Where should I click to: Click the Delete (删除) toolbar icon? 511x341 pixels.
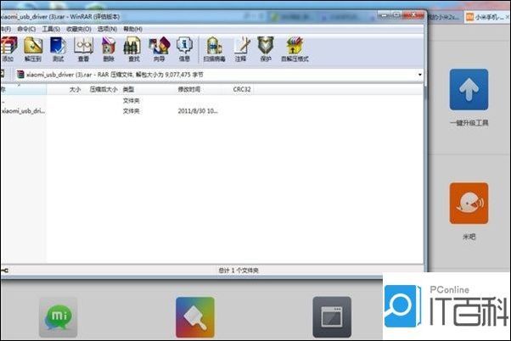point(109,49)
